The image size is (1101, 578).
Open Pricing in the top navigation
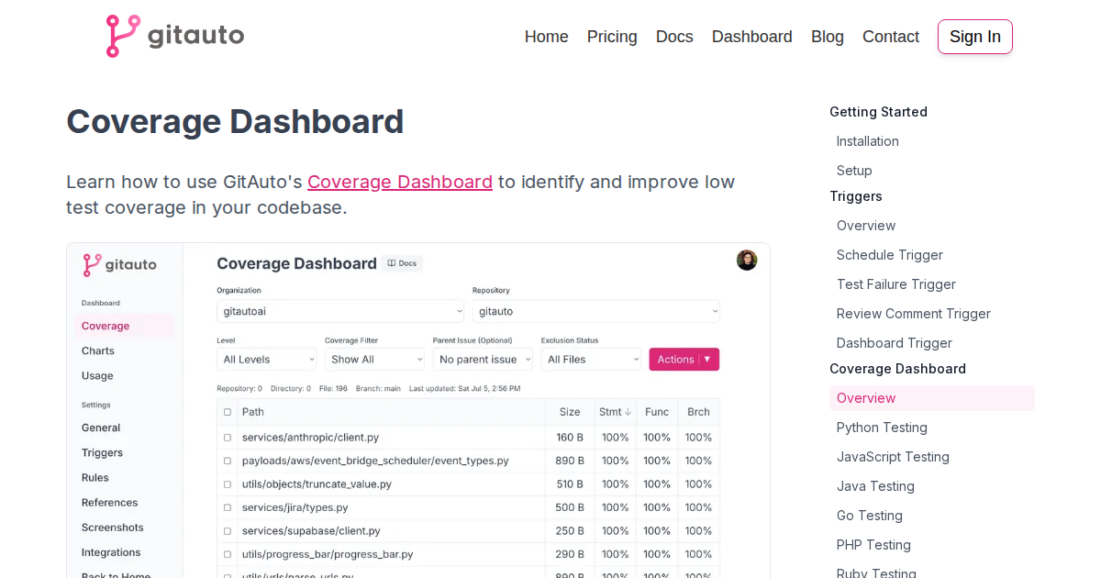(x=612, y=37)
